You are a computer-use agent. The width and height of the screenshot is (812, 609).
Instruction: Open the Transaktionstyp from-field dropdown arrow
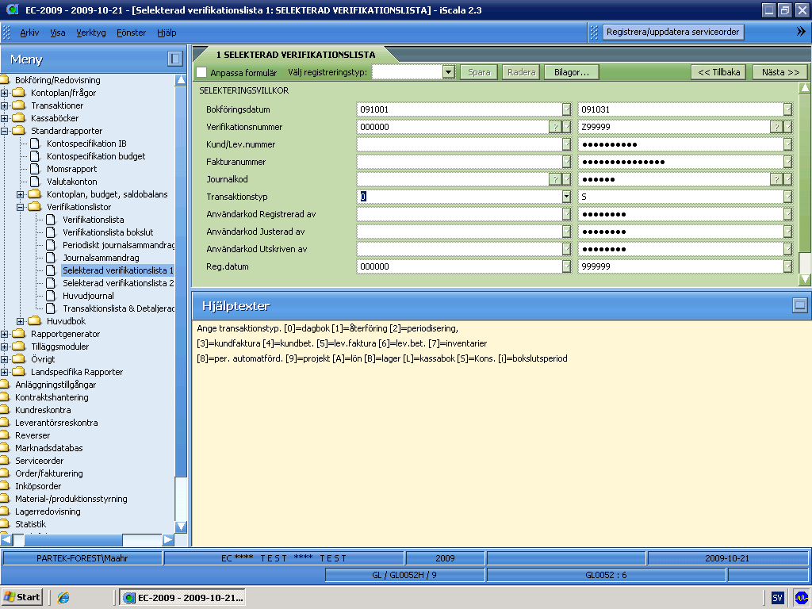point(566,197)
